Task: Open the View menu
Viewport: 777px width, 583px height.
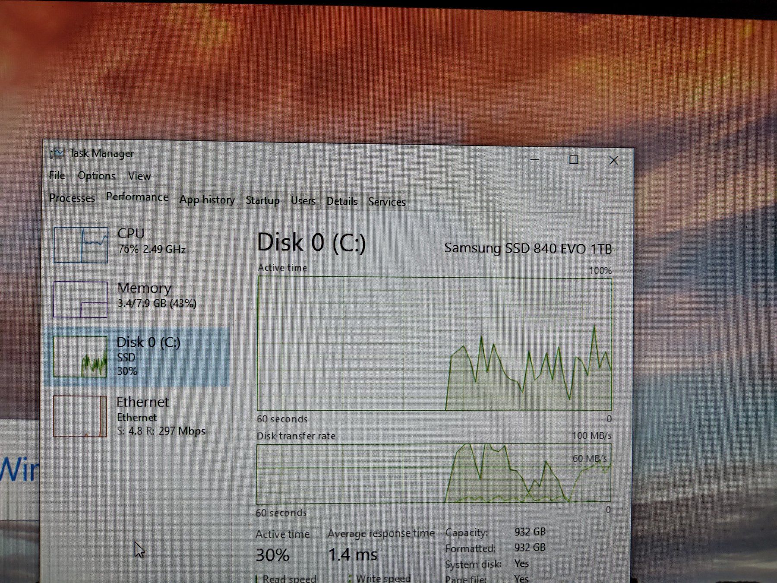Action: pos(139,176)
